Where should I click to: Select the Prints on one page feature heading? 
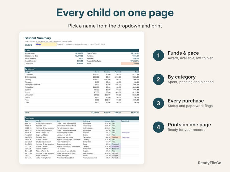tap(189, 125)
